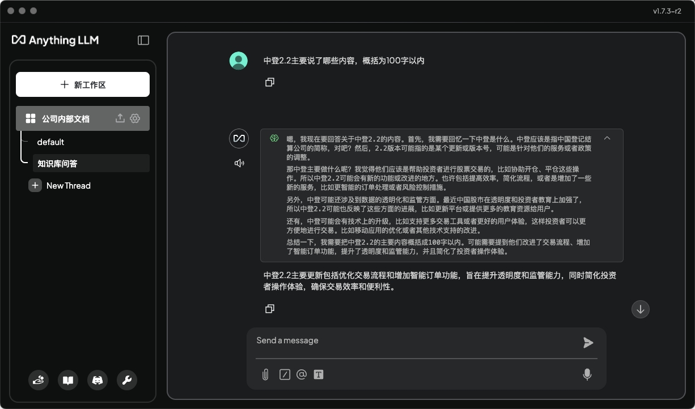Click the user avatar in chat

(239, 61)
